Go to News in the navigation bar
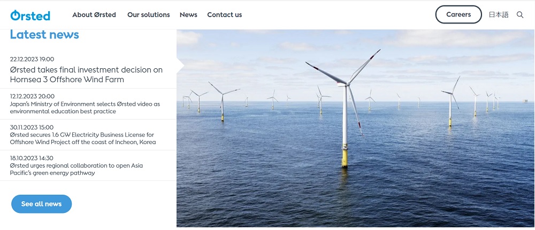 tap(188, 15)
